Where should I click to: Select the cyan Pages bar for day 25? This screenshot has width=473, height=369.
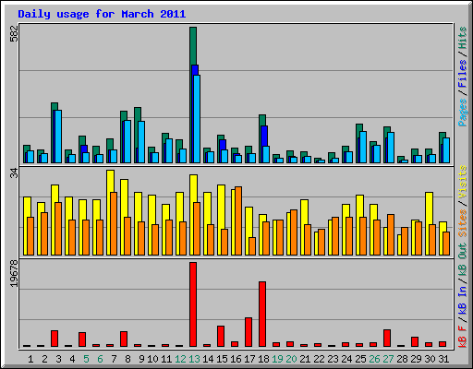point(363,147)
